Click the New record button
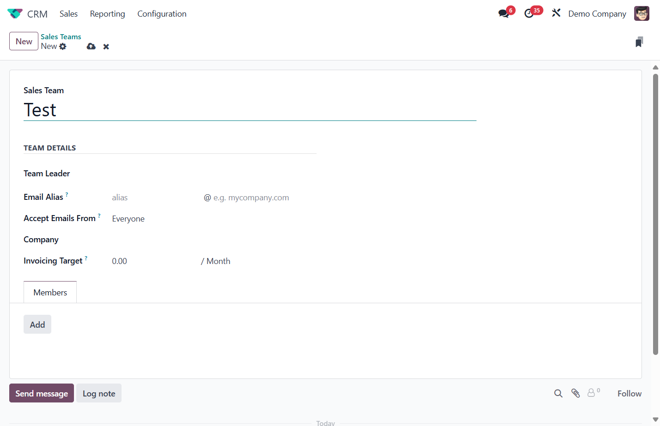Screen dimensions: 660x426 click(24, 41)
